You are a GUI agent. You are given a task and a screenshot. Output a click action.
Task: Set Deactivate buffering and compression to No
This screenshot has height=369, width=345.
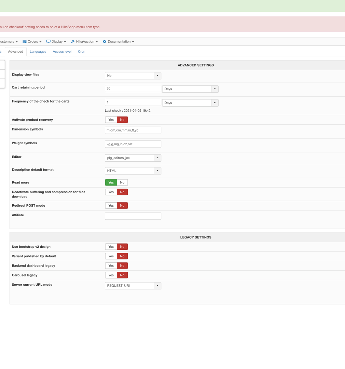click(122, 192)
